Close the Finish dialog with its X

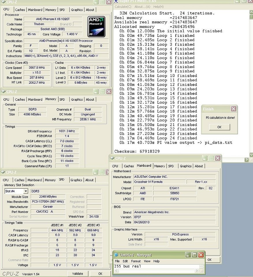click(x=234, y=109)
